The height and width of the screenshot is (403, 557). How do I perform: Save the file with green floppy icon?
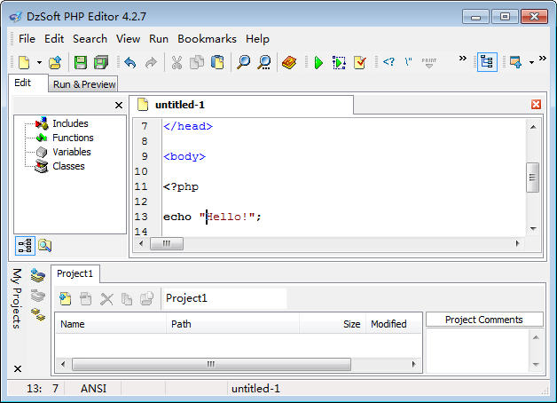[x=81, y=62]
